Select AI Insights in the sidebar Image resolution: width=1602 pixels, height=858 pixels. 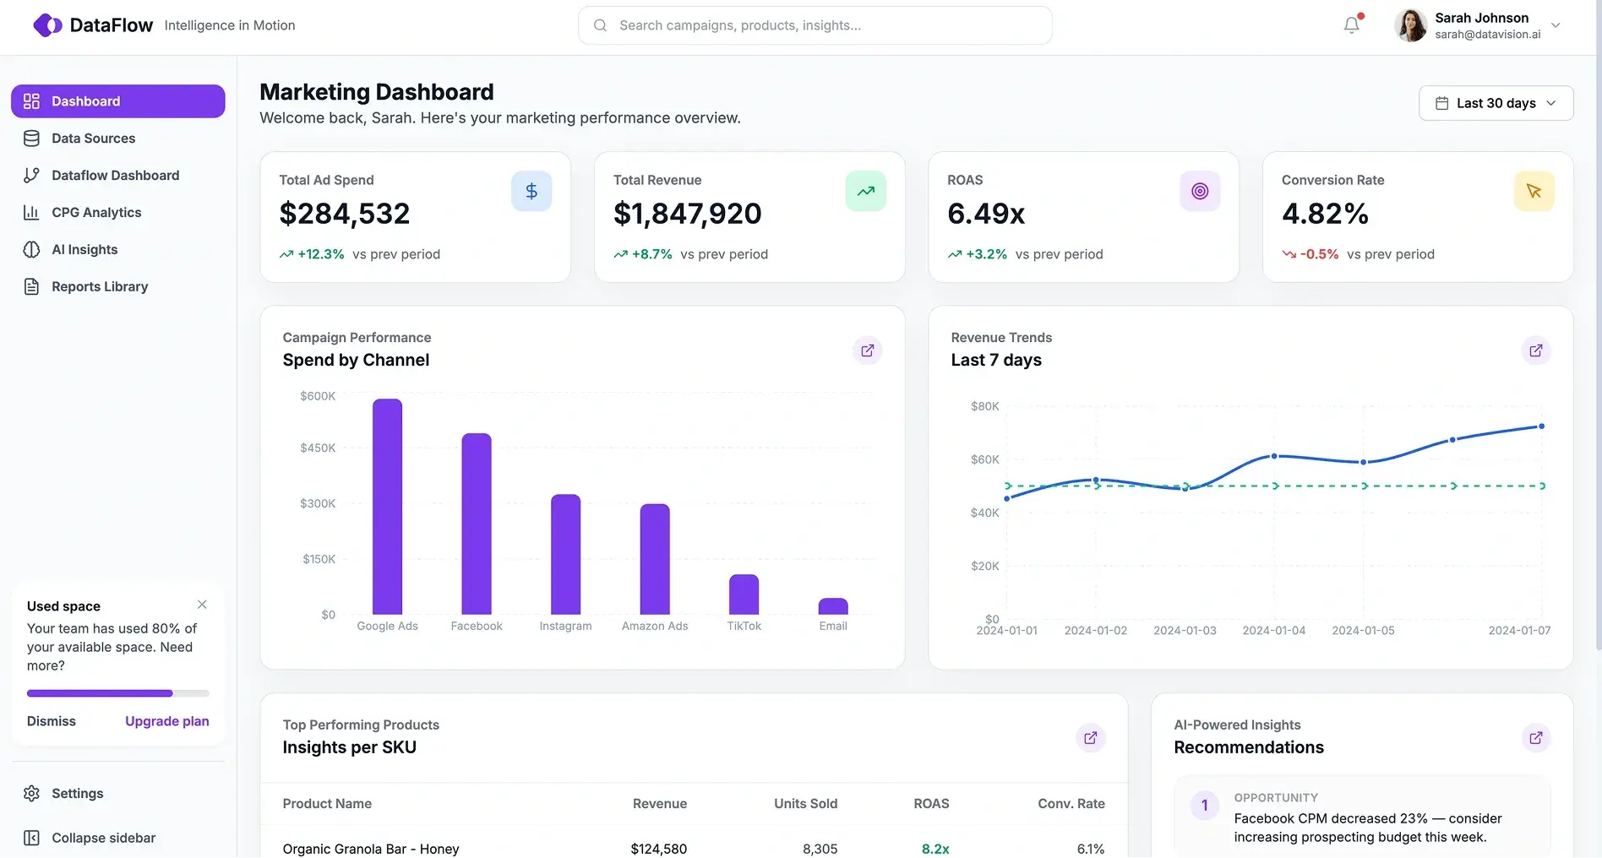point(84,249)
